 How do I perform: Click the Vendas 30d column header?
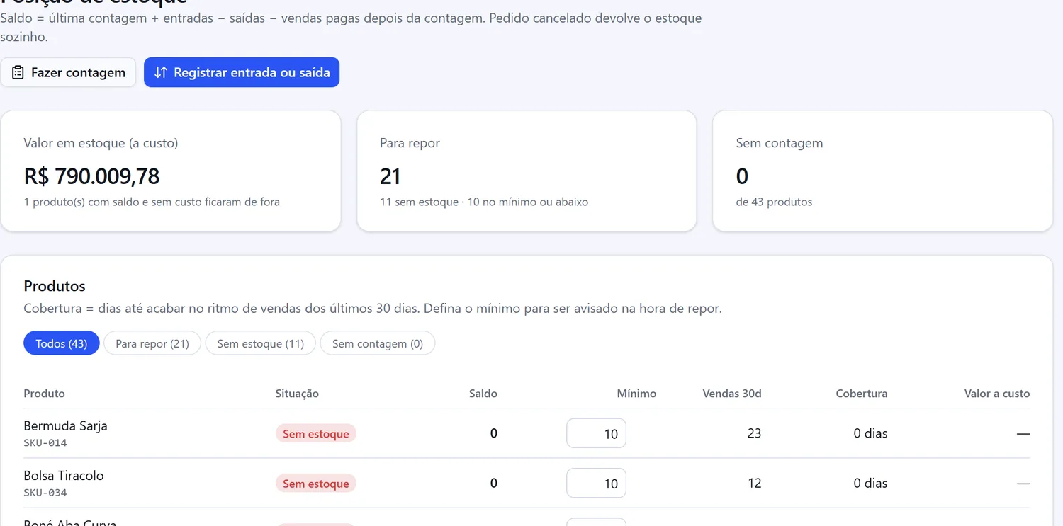click(732, 394)
